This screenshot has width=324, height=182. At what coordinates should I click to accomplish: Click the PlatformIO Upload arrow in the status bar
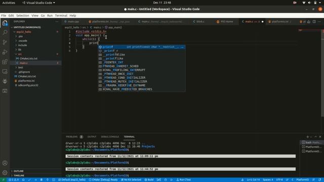click(35, 180)
